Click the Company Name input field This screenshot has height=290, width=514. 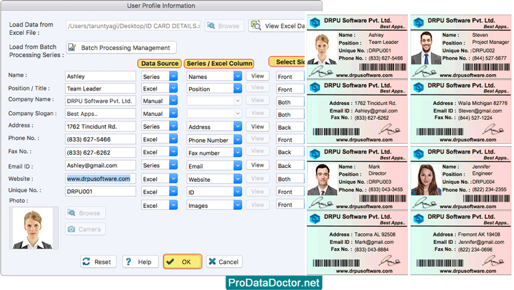click(x=100, y=101)
